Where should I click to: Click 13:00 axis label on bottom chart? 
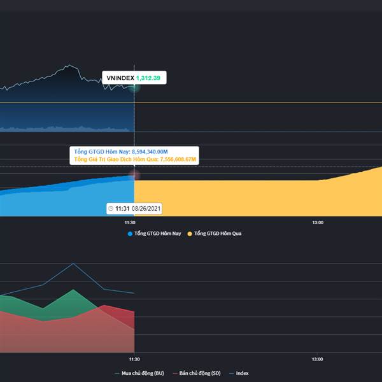317,359
